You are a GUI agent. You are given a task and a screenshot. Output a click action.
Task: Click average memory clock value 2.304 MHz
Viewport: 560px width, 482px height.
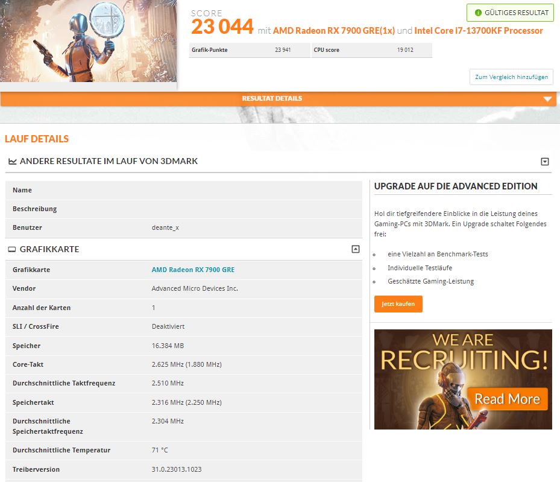[x=168, y=421]
